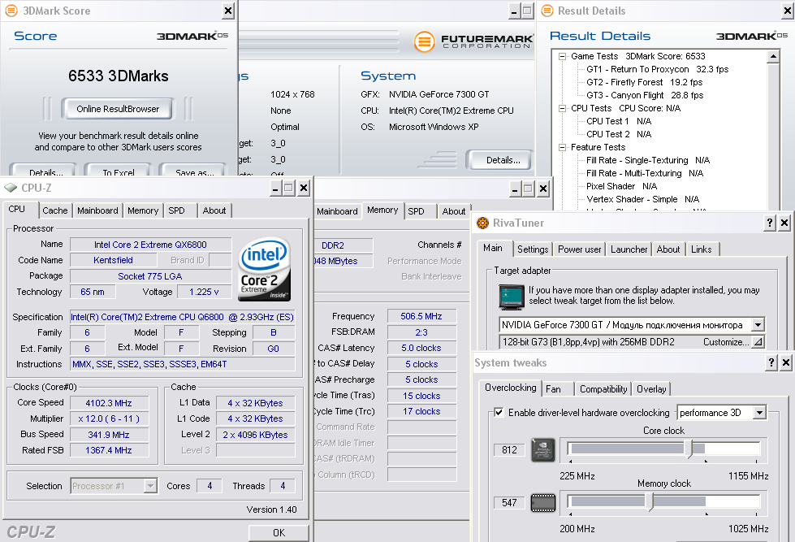Click the Core Speed value 4102.3 MHz

pos(109,403)
